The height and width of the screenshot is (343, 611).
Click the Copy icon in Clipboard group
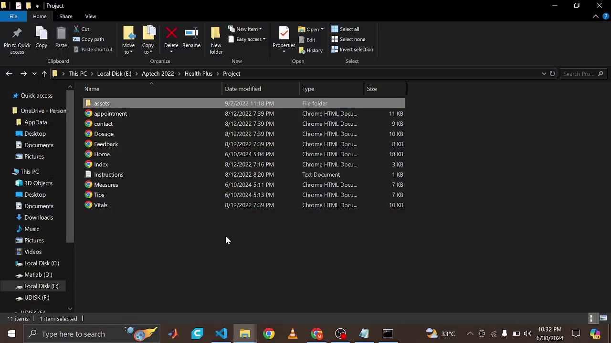[x=41, y=38]
